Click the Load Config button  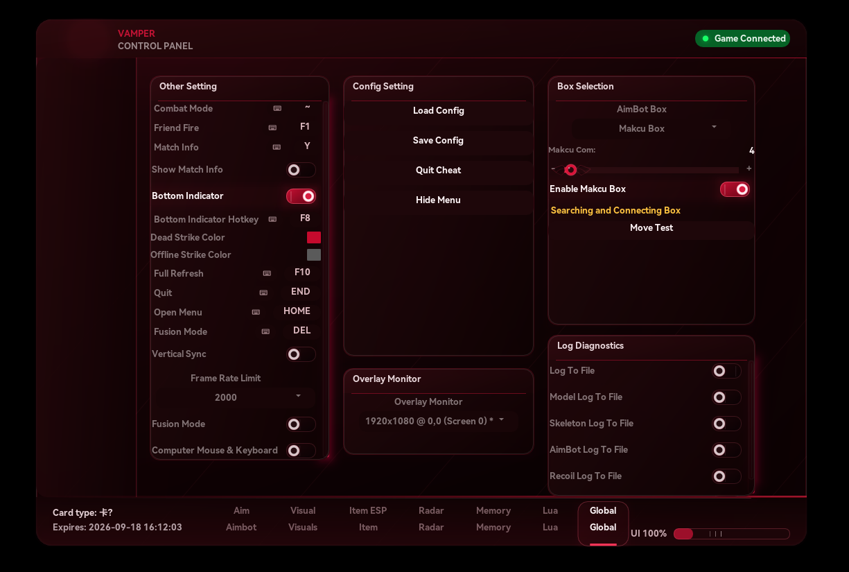(439, 111)
